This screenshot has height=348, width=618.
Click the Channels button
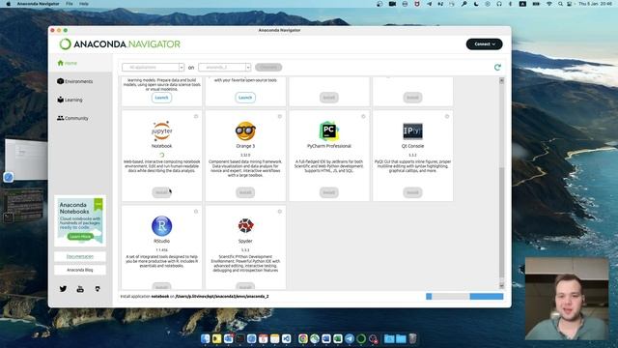pos(268,67)
